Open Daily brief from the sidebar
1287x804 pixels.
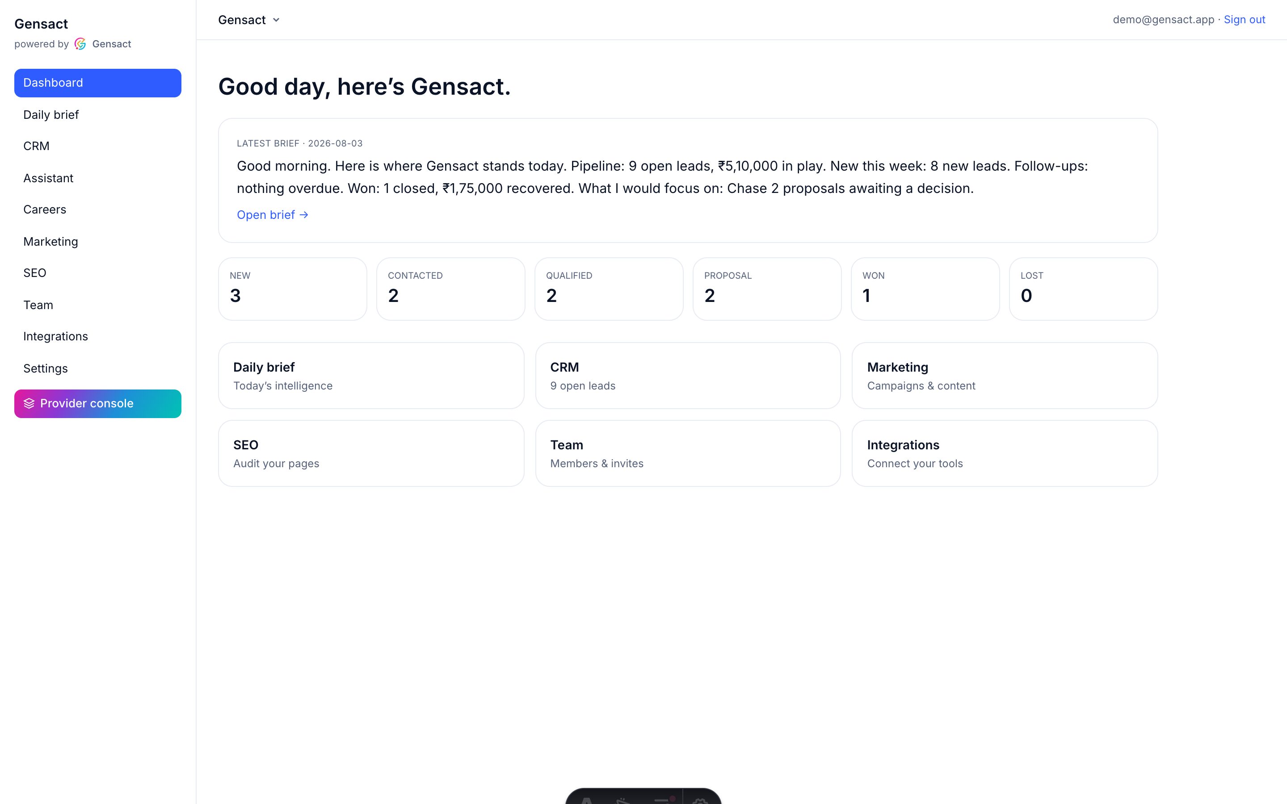point(98,115)
